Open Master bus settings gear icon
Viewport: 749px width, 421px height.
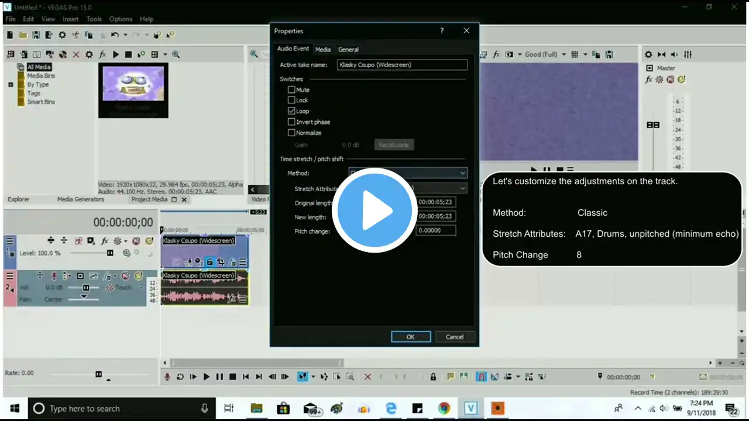click(648, 54)
